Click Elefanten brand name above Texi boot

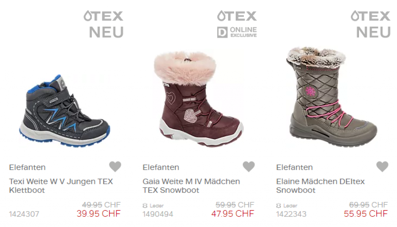[x=28, y=167]
